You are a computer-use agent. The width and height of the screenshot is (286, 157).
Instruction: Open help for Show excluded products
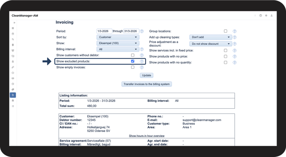[x=142, y=61]
